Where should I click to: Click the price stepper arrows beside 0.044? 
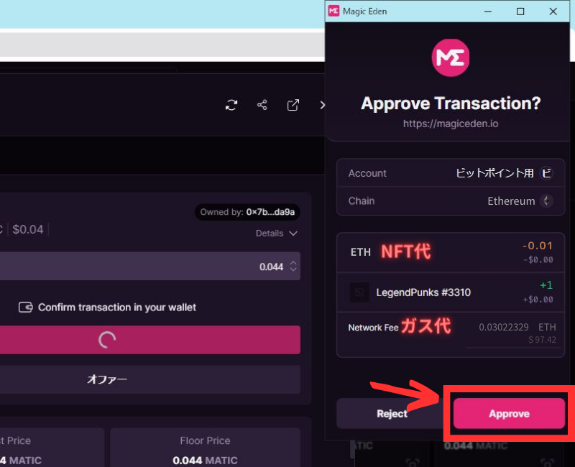click(x=293, y=266)
